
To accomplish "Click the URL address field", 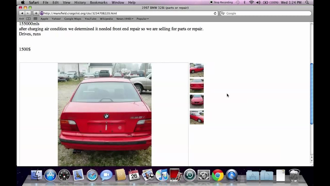I will [128, 13].
